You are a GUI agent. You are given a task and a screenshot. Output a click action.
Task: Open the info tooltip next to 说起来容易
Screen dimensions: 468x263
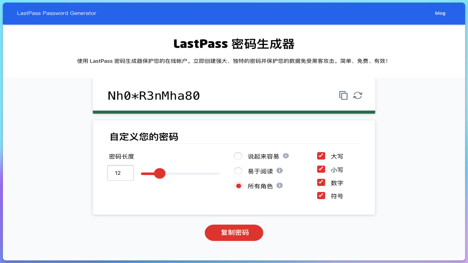click(287, 156)
